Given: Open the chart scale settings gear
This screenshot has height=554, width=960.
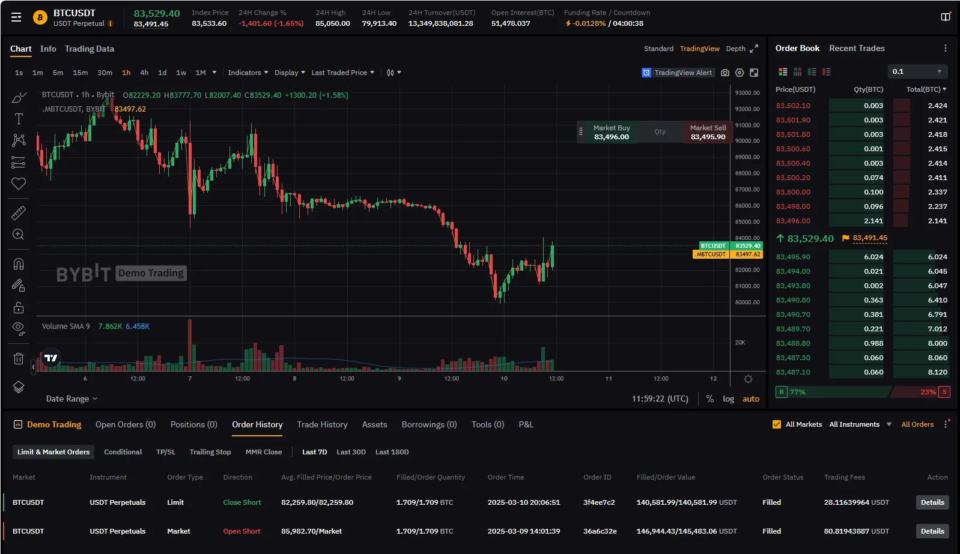Looking at the screenshot, I should pyautogui.click(x=748, y=379).
